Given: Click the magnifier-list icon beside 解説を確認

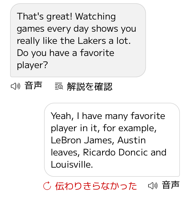Looking at the screenshot, I should coord(59,87).
